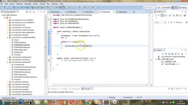
Task: Select readFile() : void in Outline
Action: [170, 62]
